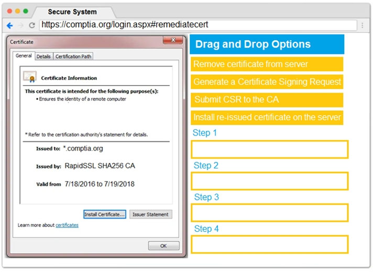Follow the certificates help link

pos(67,225)
